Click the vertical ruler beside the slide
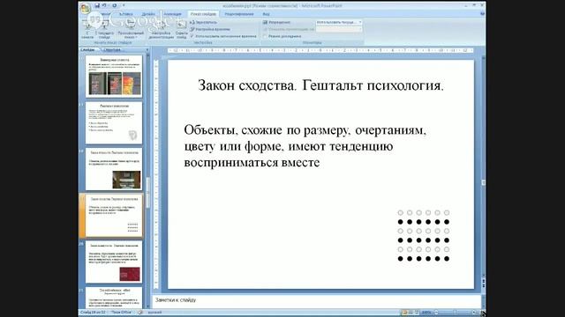 (x=156, y=174)
